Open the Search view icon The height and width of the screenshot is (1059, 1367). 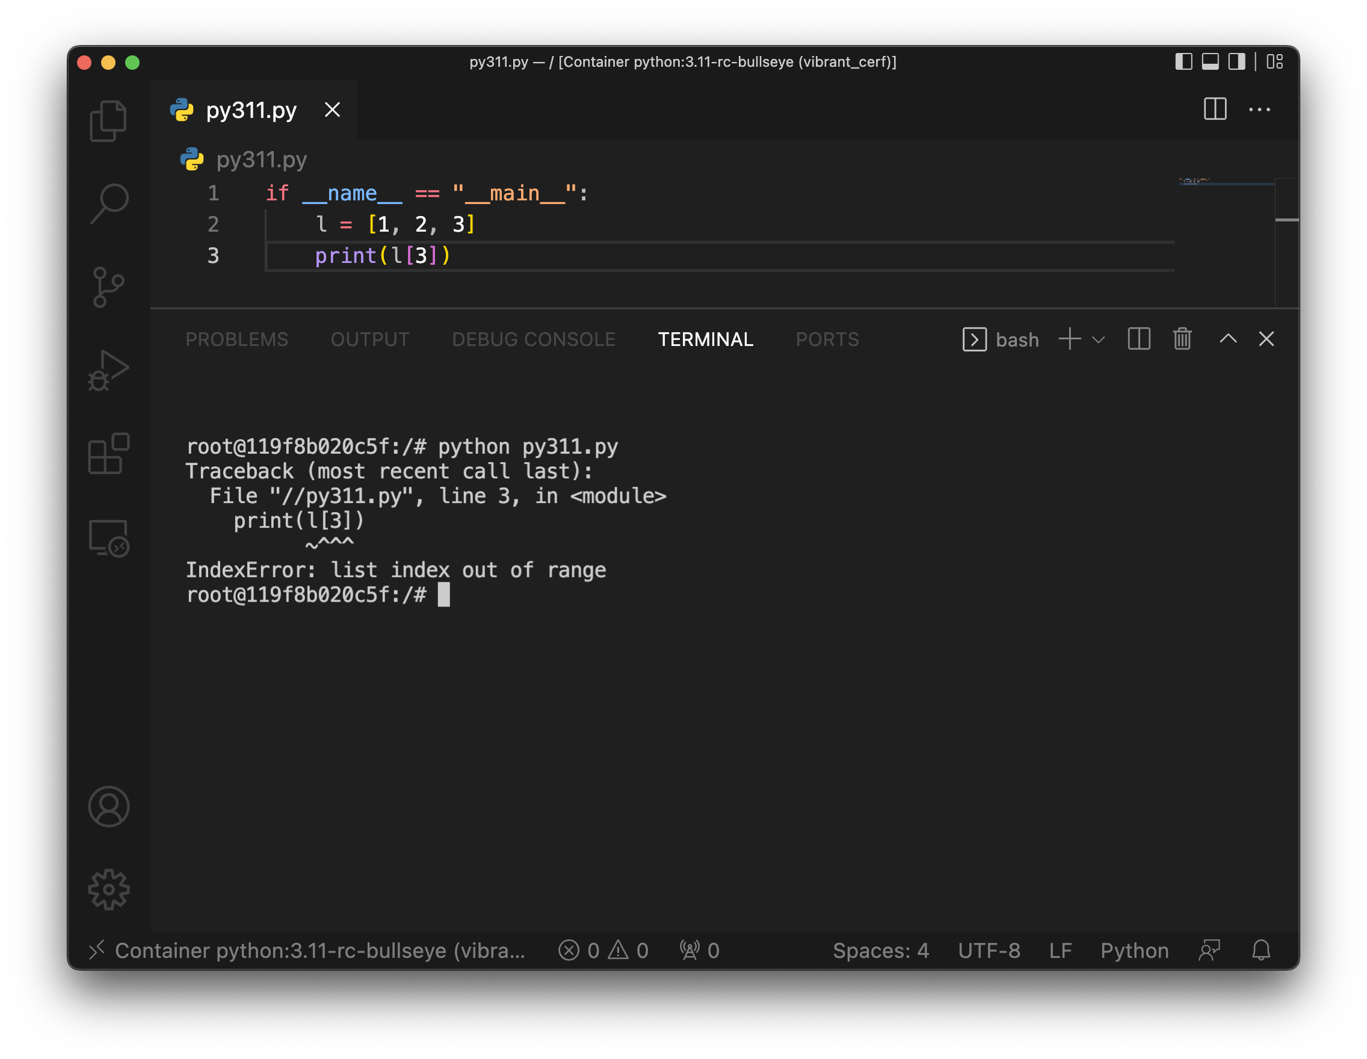[x=108, y=203]
